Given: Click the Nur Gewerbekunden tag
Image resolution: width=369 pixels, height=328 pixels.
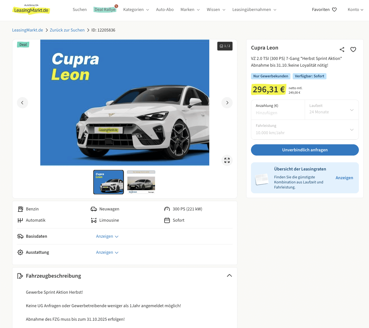Looking at the screenshot, I should (x=271, y=76).
